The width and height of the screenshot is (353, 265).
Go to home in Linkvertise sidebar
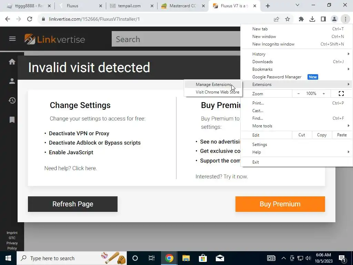tap(12, 61)
